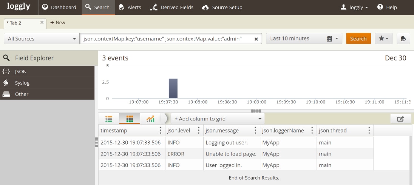Open the Alerts menu

tap(130, 7)
